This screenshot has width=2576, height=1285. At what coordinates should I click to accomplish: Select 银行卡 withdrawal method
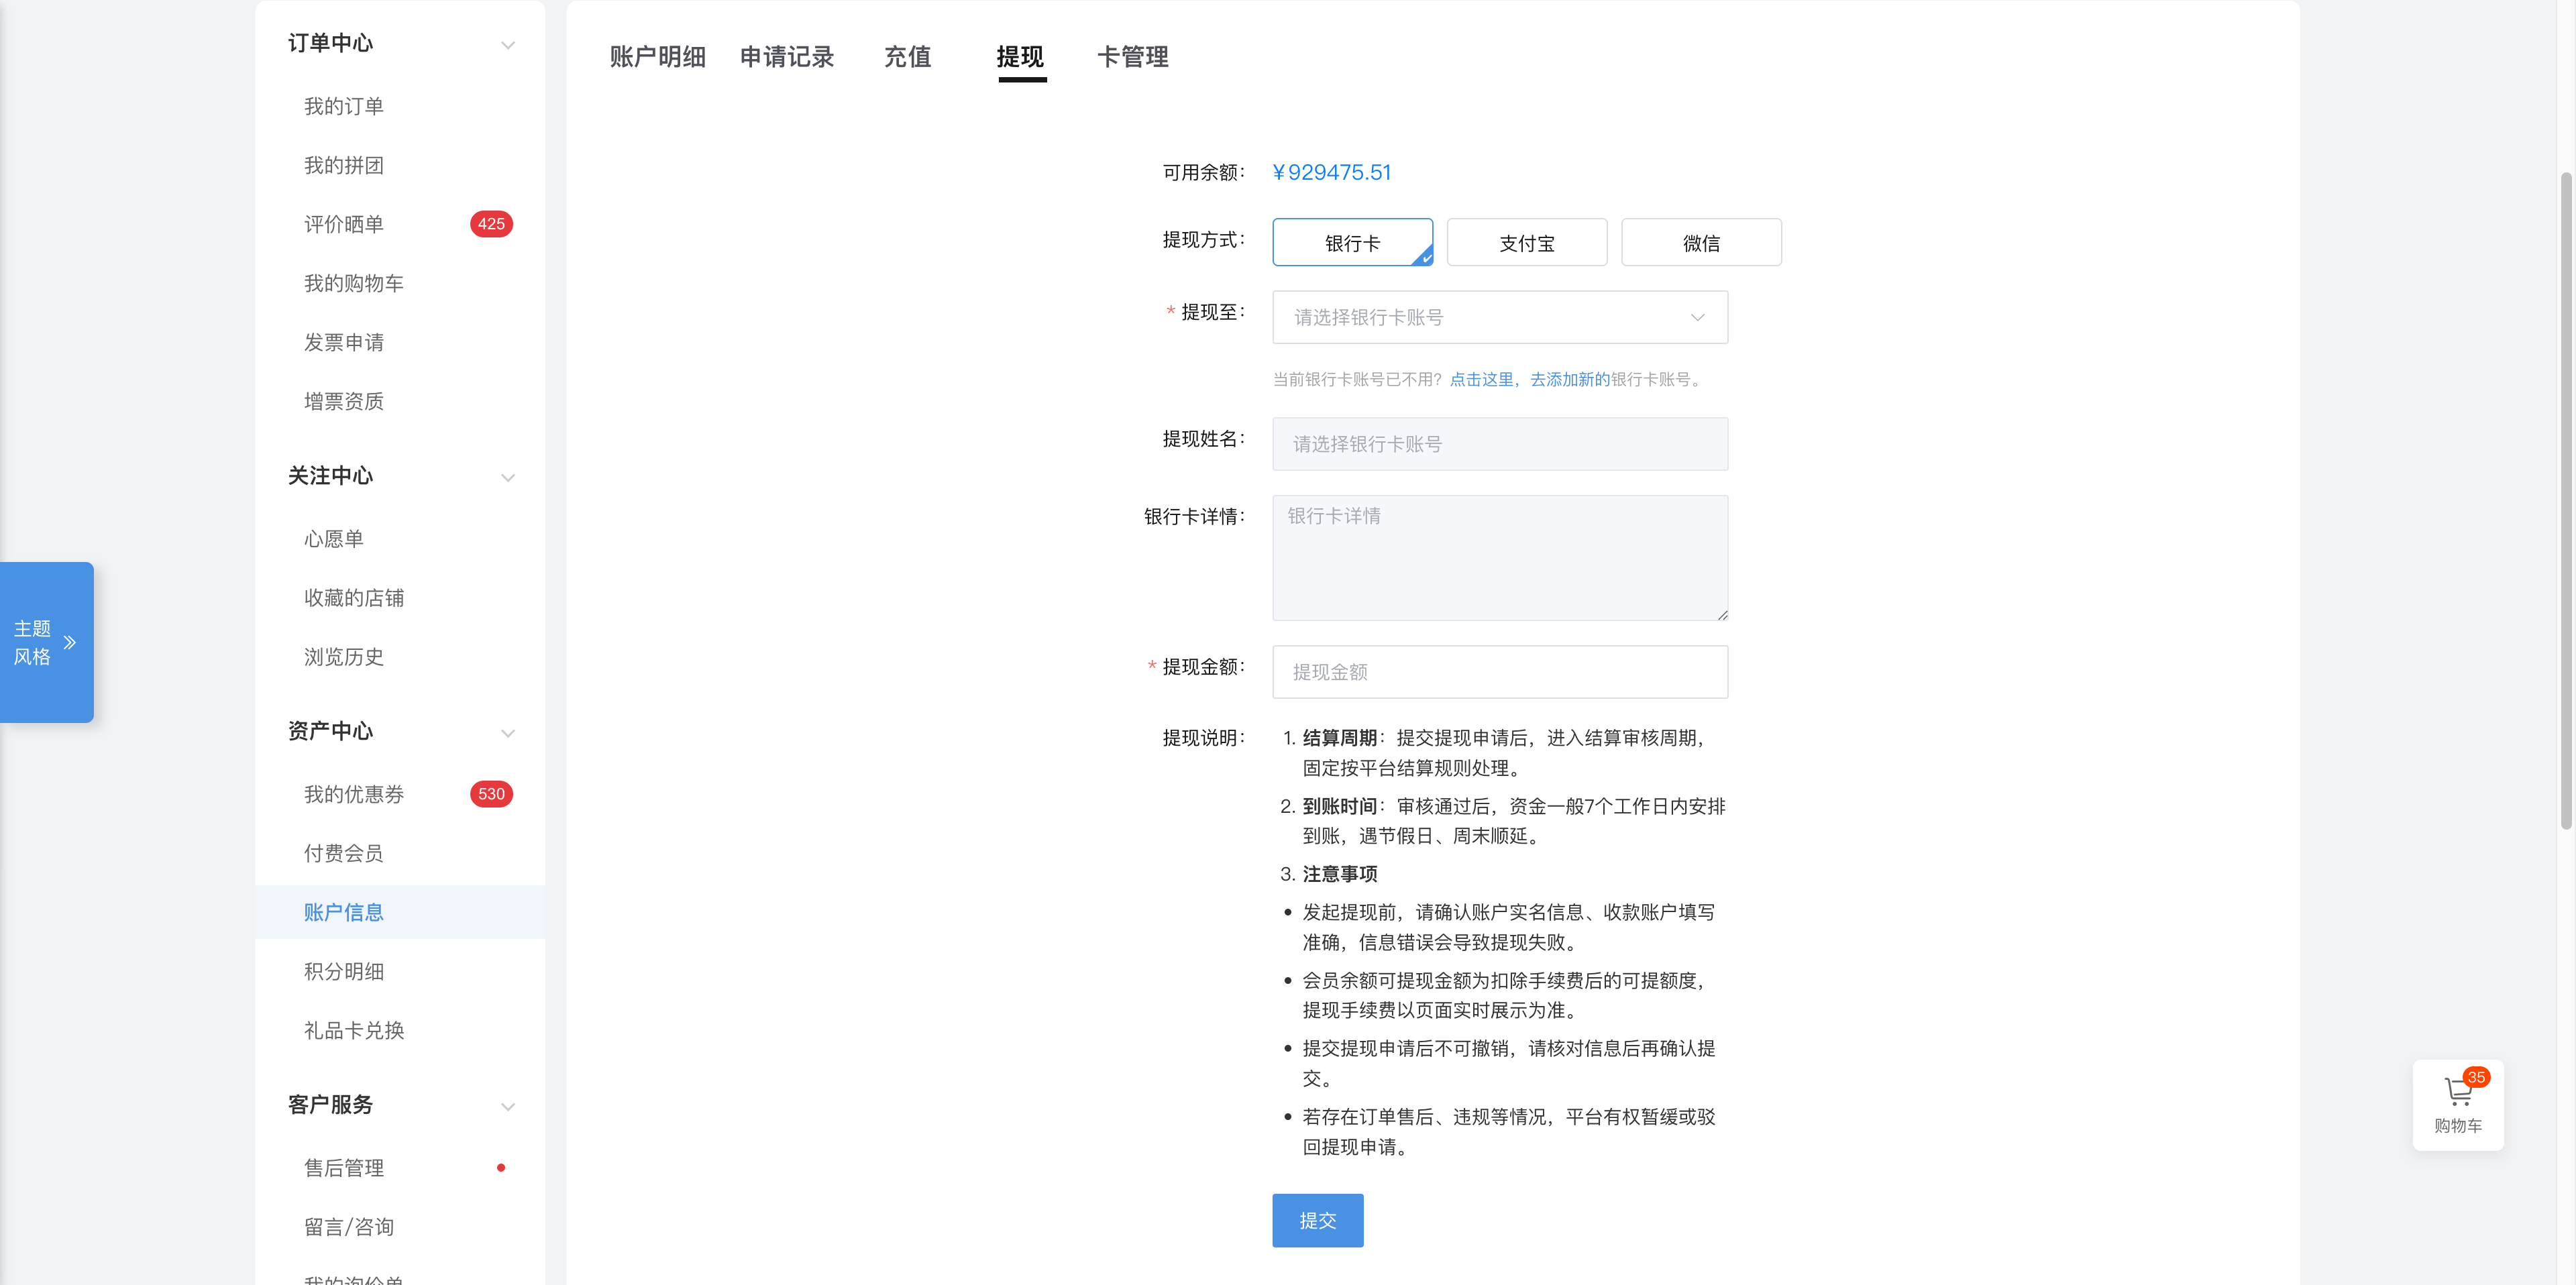click(x=1352, y=242)
